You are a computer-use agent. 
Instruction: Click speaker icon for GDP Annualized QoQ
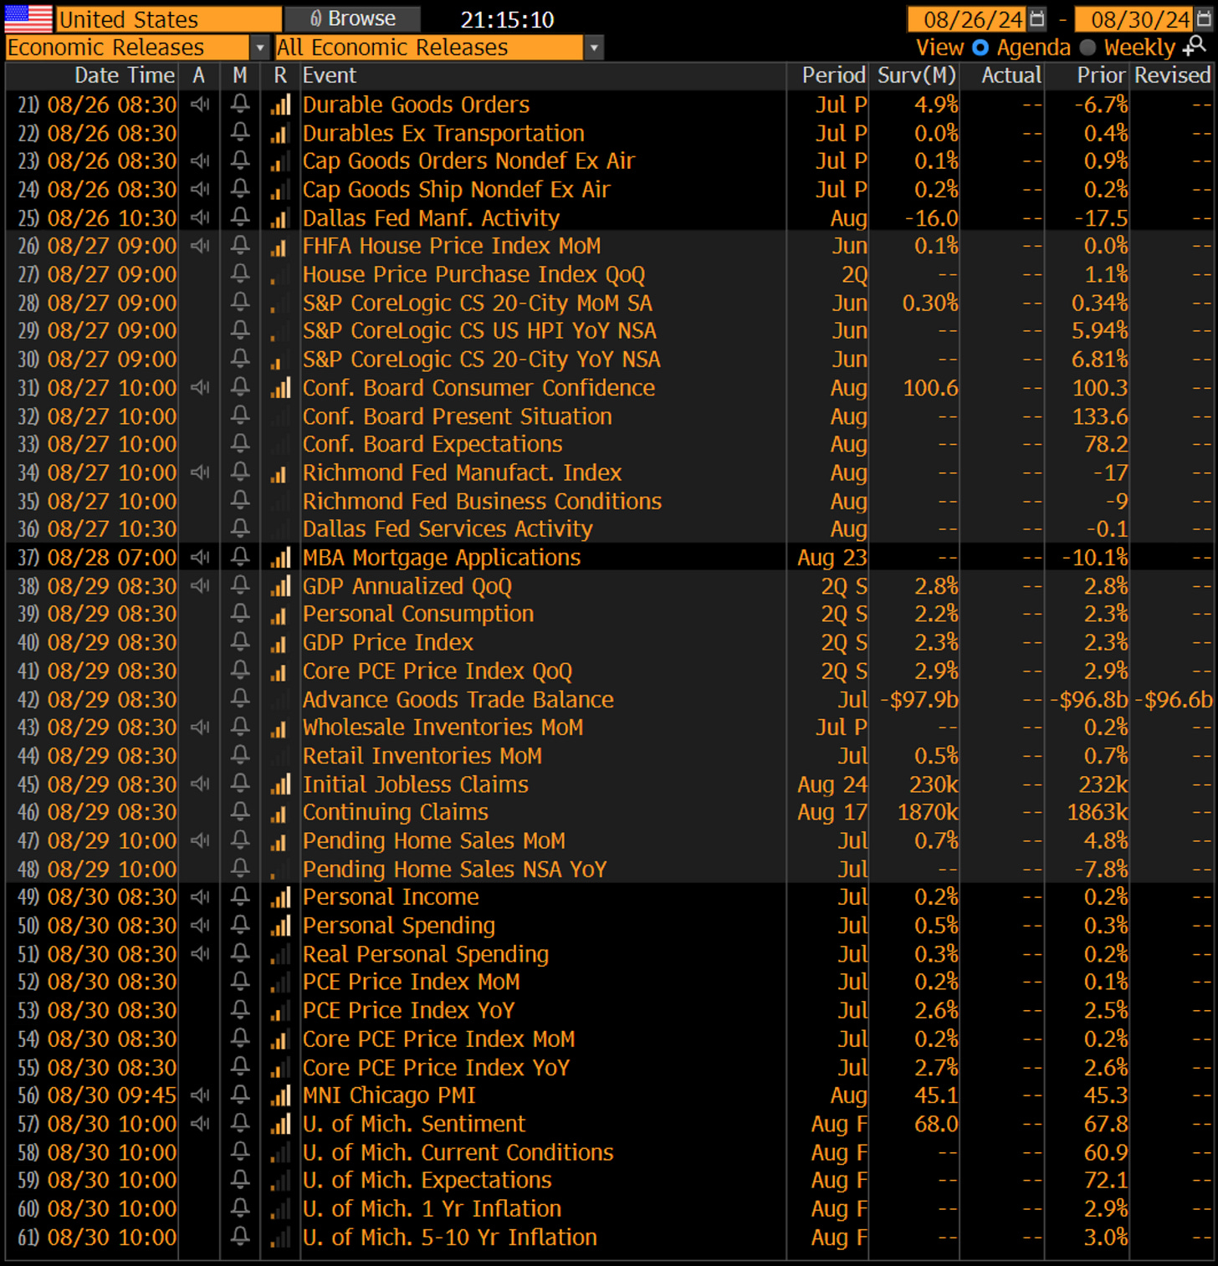tap(199, 585)
